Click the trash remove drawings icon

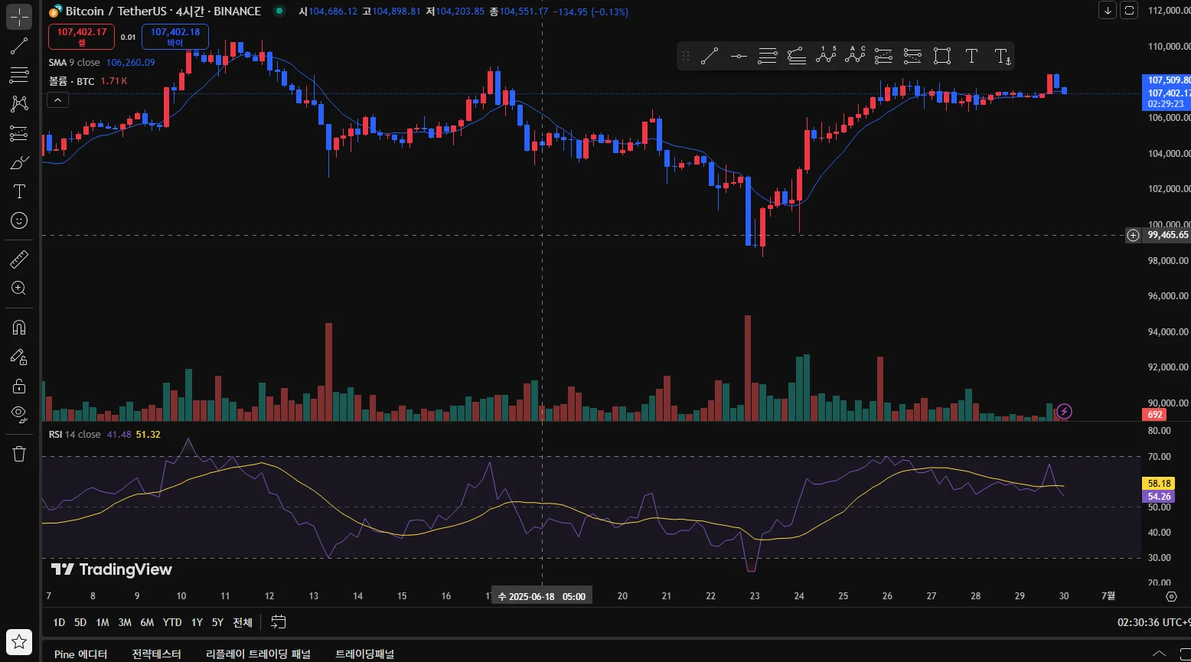(x=19, y=454)
